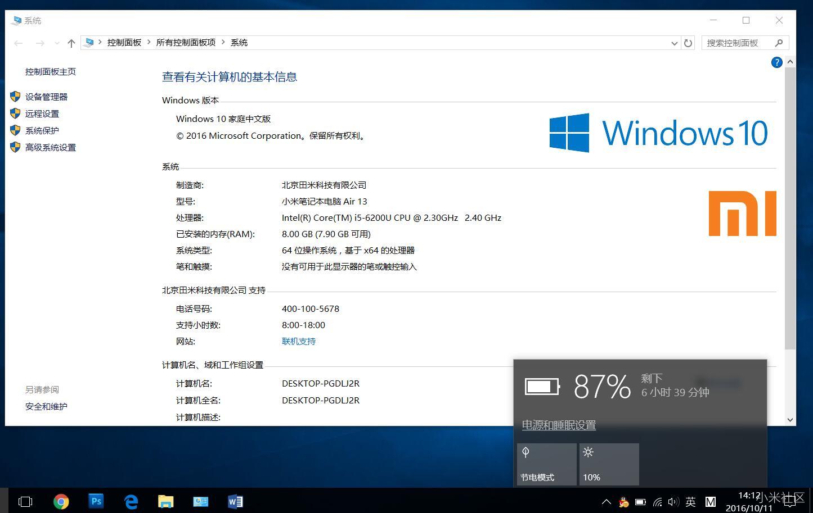The height and width of the screenshot is (513, 813).
Task: Toggle the 10% brightness tile
Action: point(609,464)
